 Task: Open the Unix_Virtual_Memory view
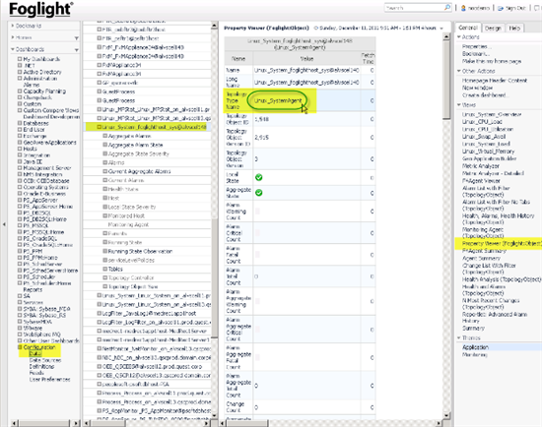(488, 152)
